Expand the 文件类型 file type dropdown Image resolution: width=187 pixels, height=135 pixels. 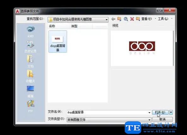(149, 120)
